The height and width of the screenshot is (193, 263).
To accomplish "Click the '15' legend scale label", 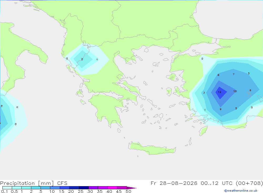I will coord(62,191).
